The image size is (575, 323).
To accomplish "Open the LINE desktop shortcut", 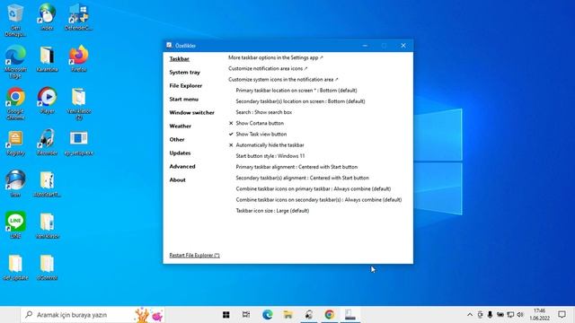I will click(x=15, y=225).
